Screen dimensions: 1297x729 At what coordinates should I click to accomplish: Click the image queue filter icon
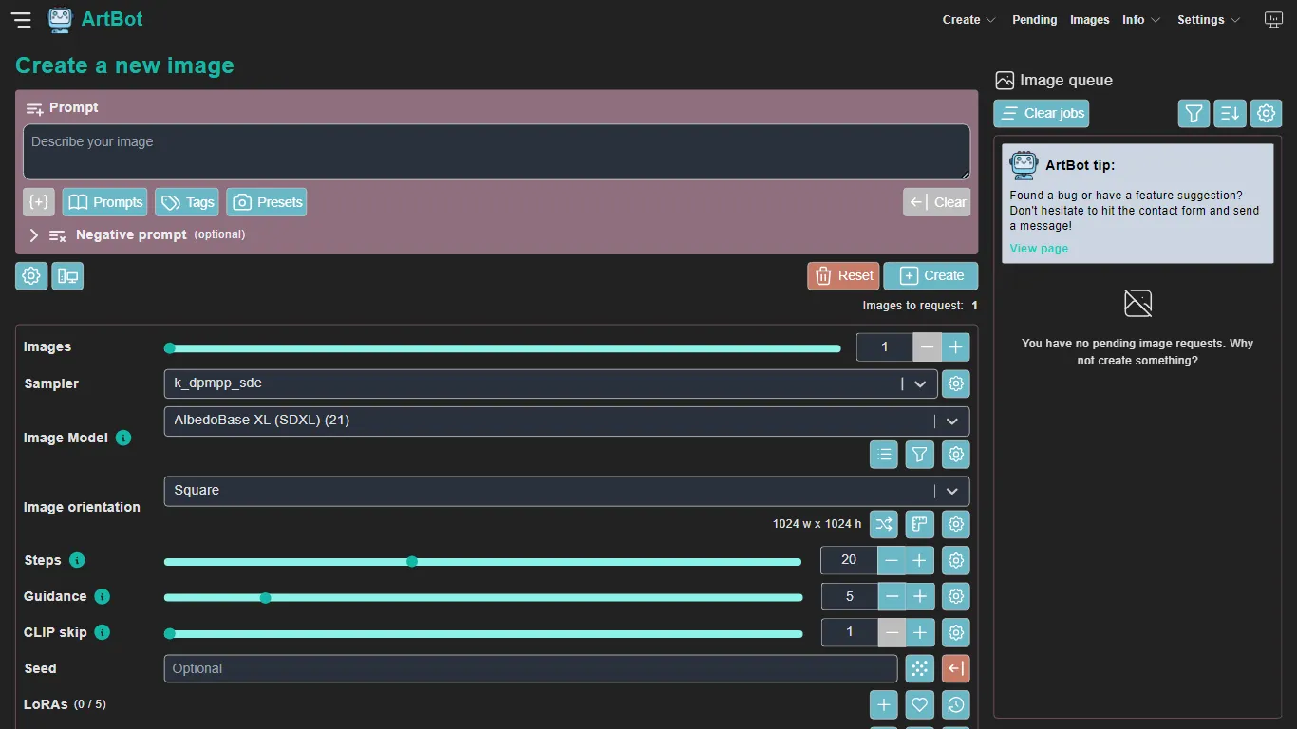(1194, 114)
